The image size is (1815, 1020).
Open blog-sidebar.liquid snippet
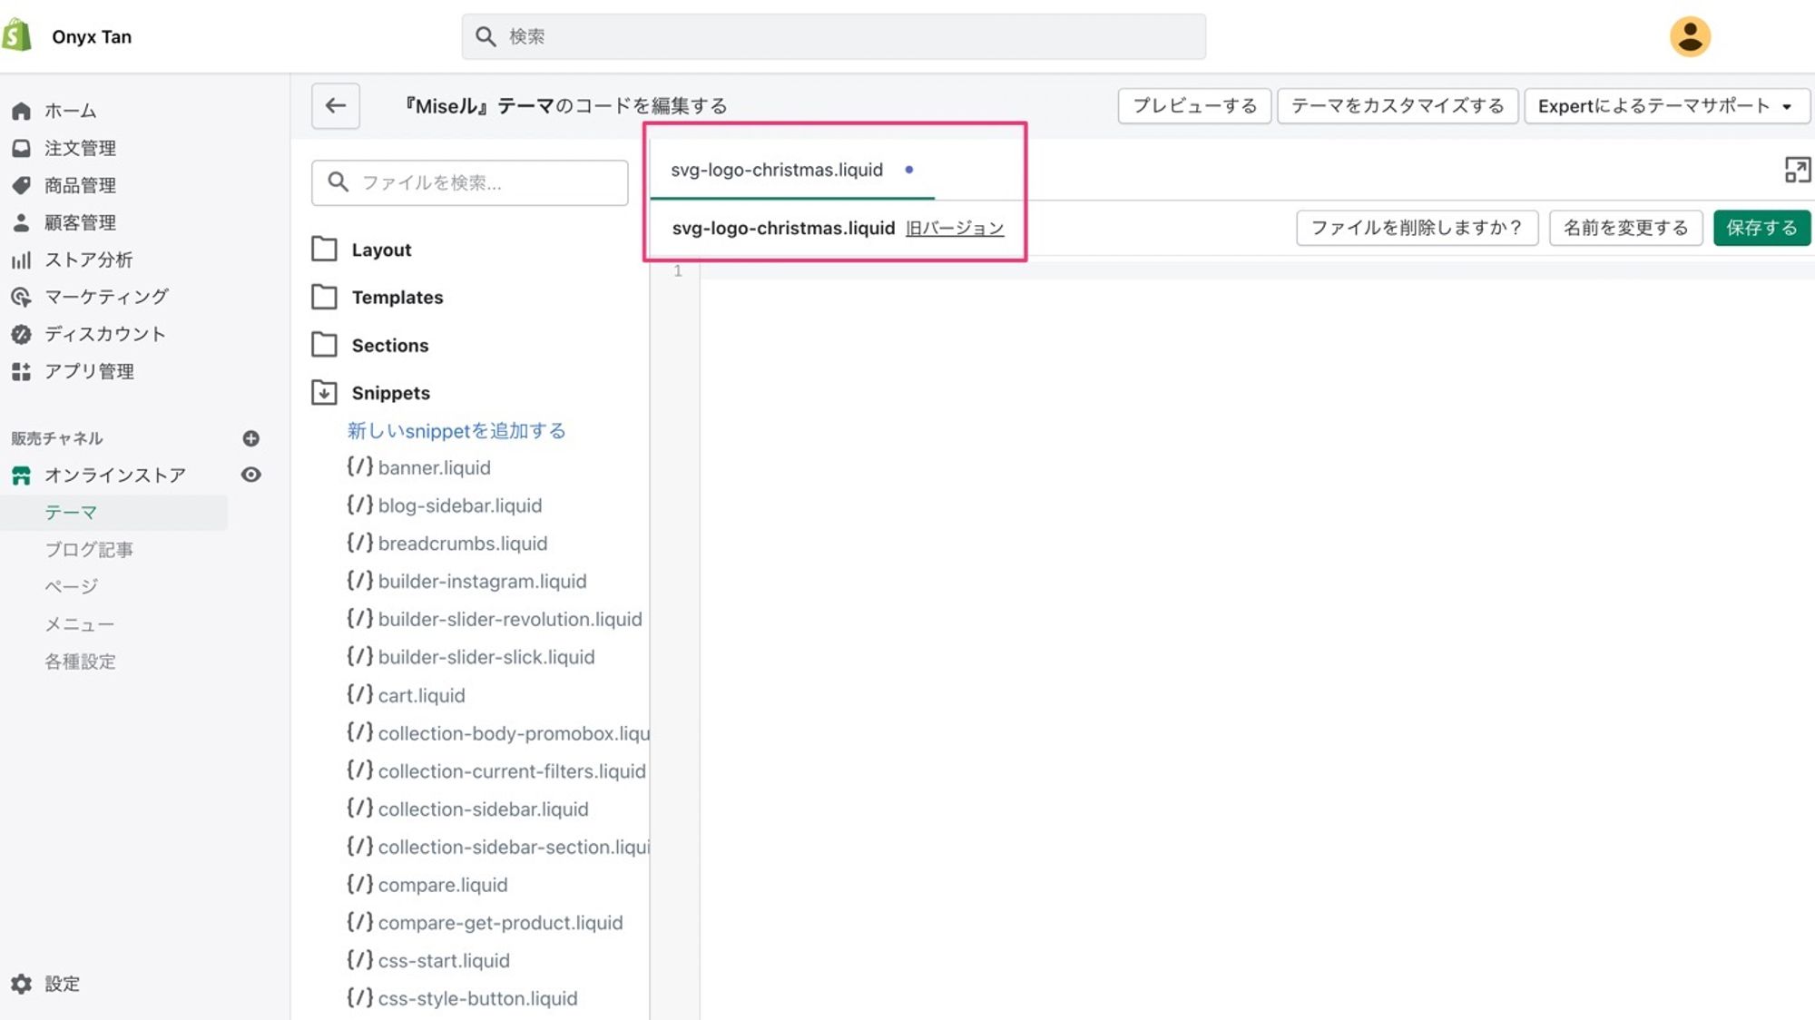(x=444, y=505)
